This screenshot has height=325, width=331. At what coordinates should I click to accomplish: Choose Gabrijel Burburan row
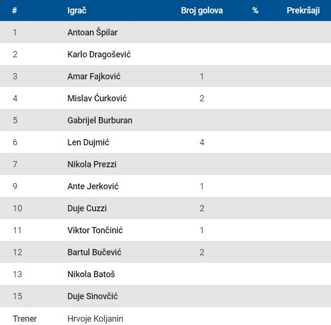(x=165, y=120)
